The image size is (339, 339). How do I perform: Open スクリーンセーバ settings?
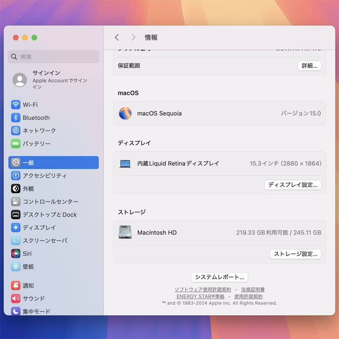(45, 241)
